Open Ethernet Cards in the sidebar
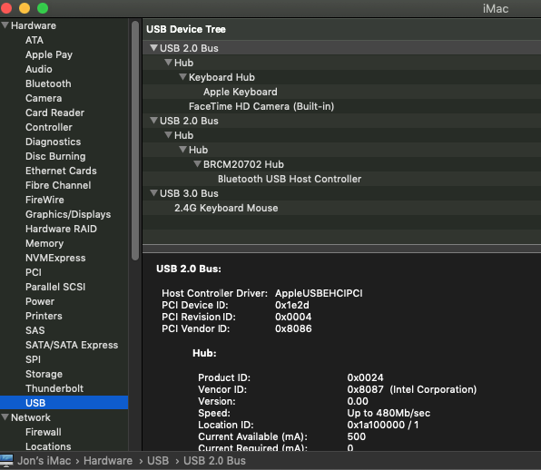The height and width of the screenshot is (470, 541). tap(61, 171)
